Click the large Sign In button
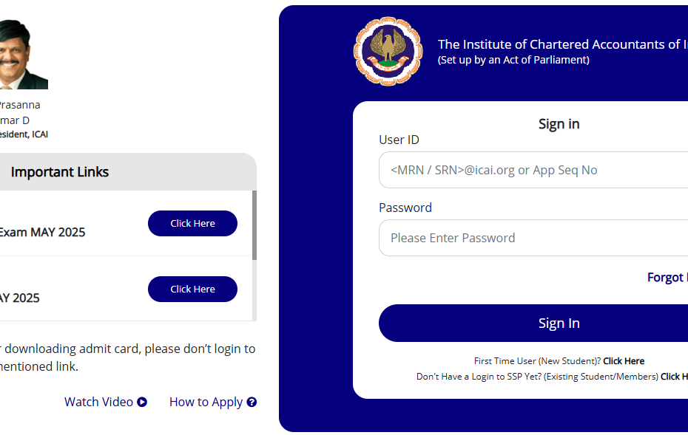 [533, 323]
